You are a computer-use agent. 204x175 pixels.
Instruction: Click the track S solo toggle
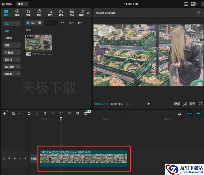click(26, 158)
